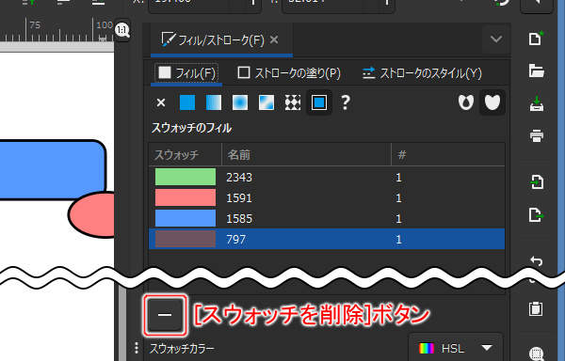Choose mesh gradient fill icon
This screenshot has width=565, height=361.
click(266, 102)
